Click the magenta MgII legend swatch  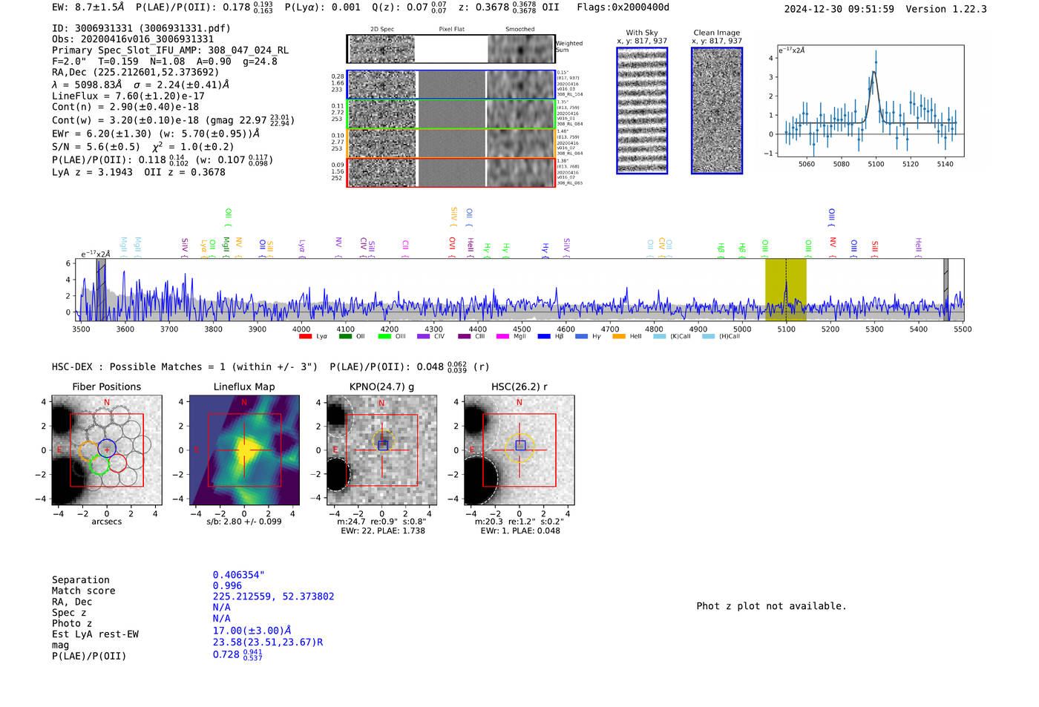(503, 337)
